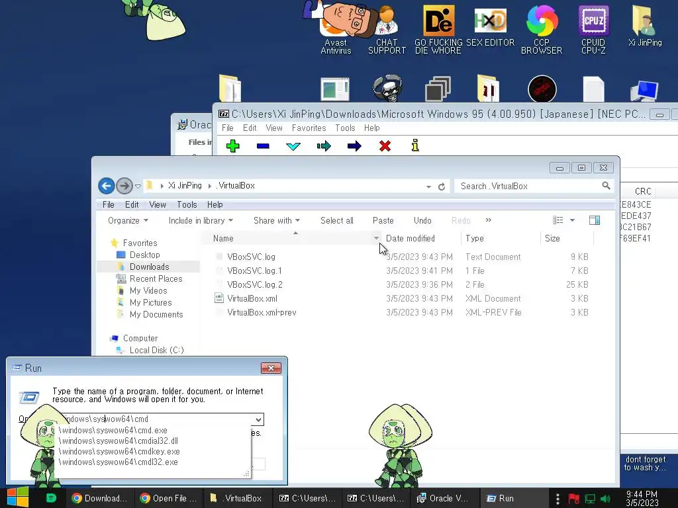Click the Explorer back navigation arrow

point(107,186)
